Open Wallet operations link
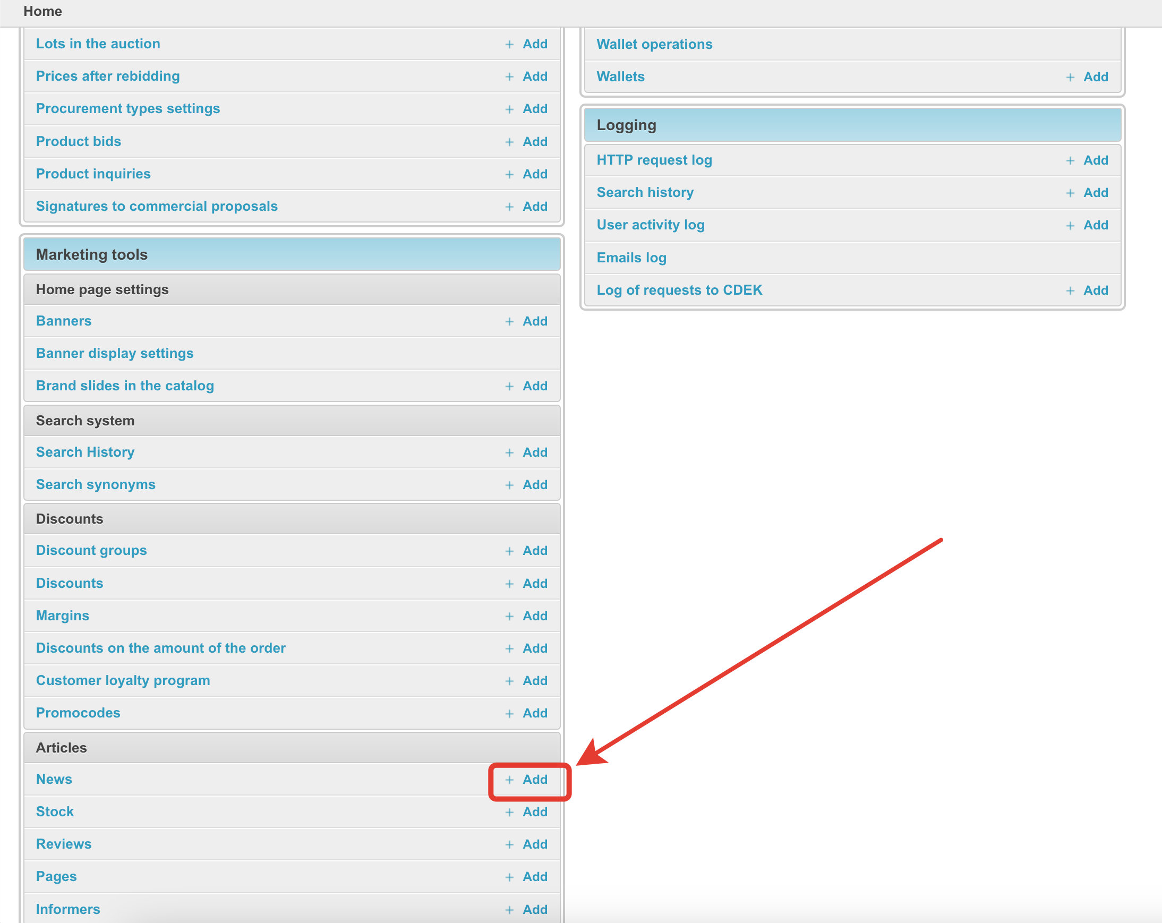 coord(654,44)
